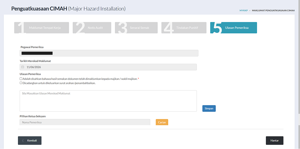Click the Nama Pemeriksa field
The image size is (300, 149).
coord(85,122)
